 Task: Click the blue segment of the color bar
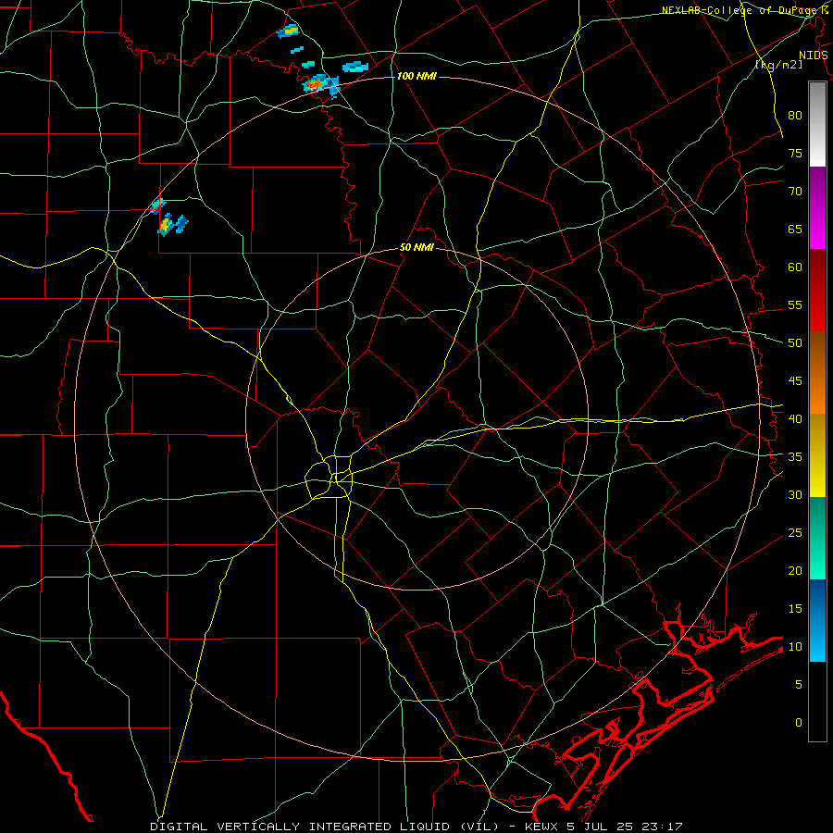tap(817, 620)
